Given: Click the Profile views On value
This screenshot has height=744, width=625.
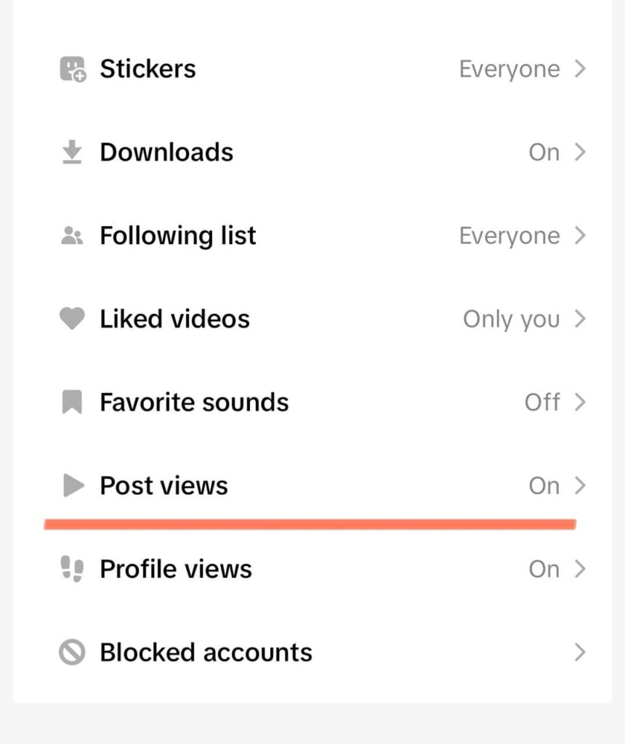Looking at the screenshot, I should pyautogui.click(x=544, y=569).
